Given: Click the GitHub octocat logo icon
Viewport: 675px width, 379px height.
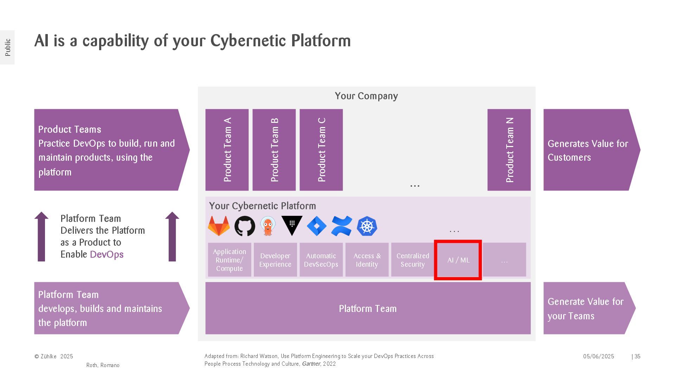Looking at the screenshot, I should (x=245, y=226).
